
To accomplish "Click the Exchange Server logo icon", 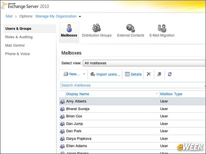I will tap(4, 5).
